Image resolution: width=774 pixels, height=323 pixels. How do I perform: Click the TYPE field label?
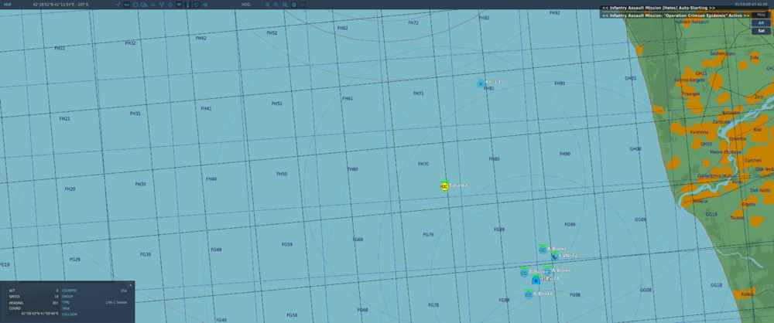coord(66,302)
